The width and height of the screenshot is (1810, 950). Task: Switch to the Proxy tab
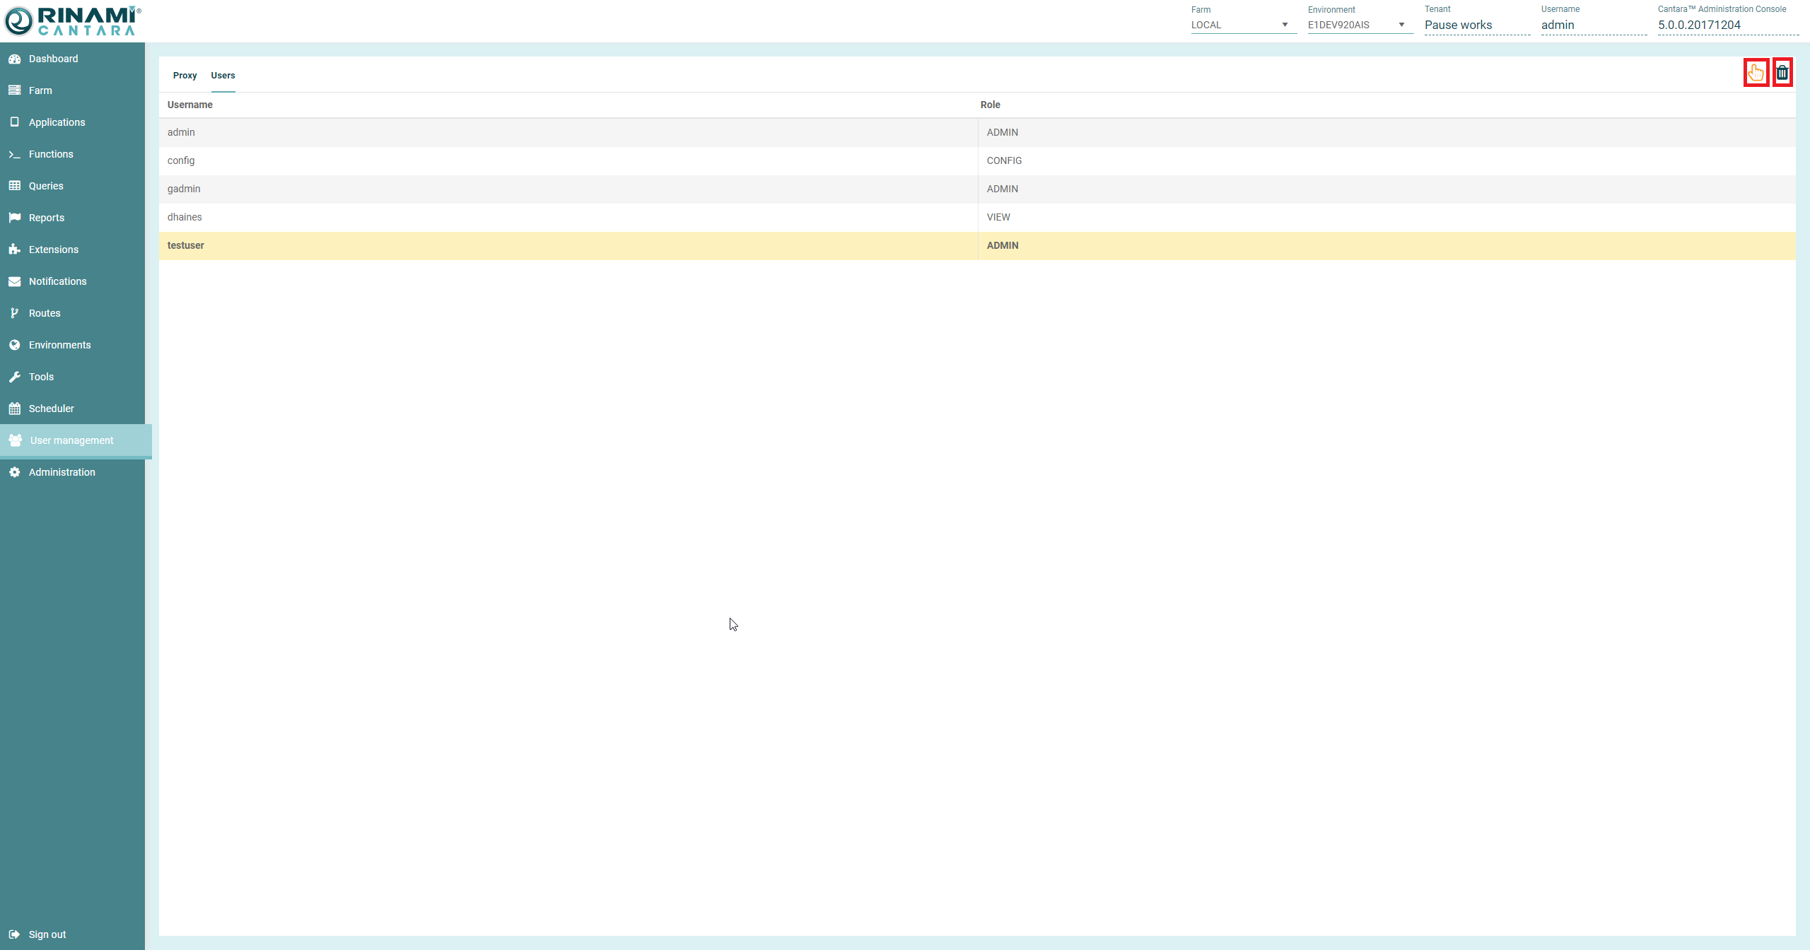[x=185, y=76]
